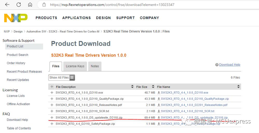The height and width of the screenshot is (133, 259).
Task: Click the 6 Files count text
Action: [x=235, y=78]
